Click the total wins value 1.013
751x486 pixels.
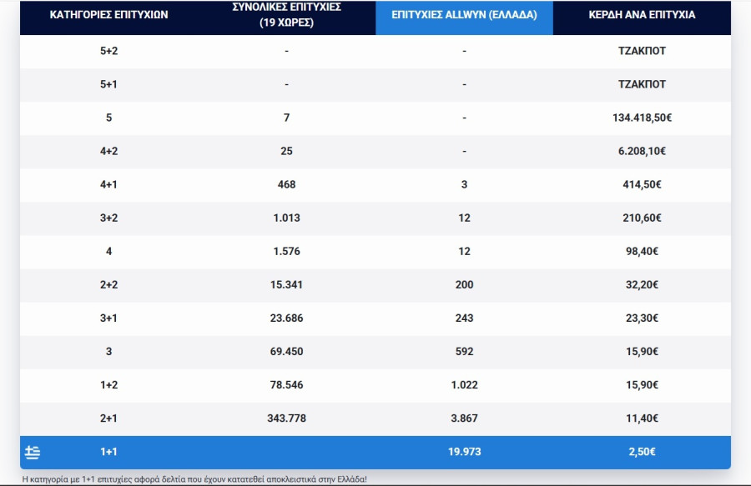point(286,218)
